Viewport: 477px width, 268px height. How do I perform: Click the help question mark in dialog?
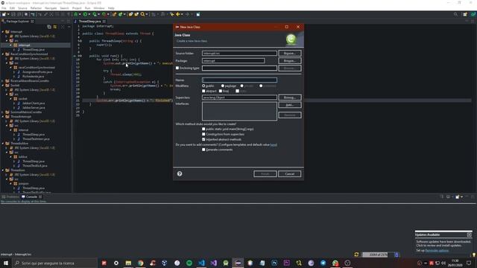pyautogui.click(x=180, y=173)
